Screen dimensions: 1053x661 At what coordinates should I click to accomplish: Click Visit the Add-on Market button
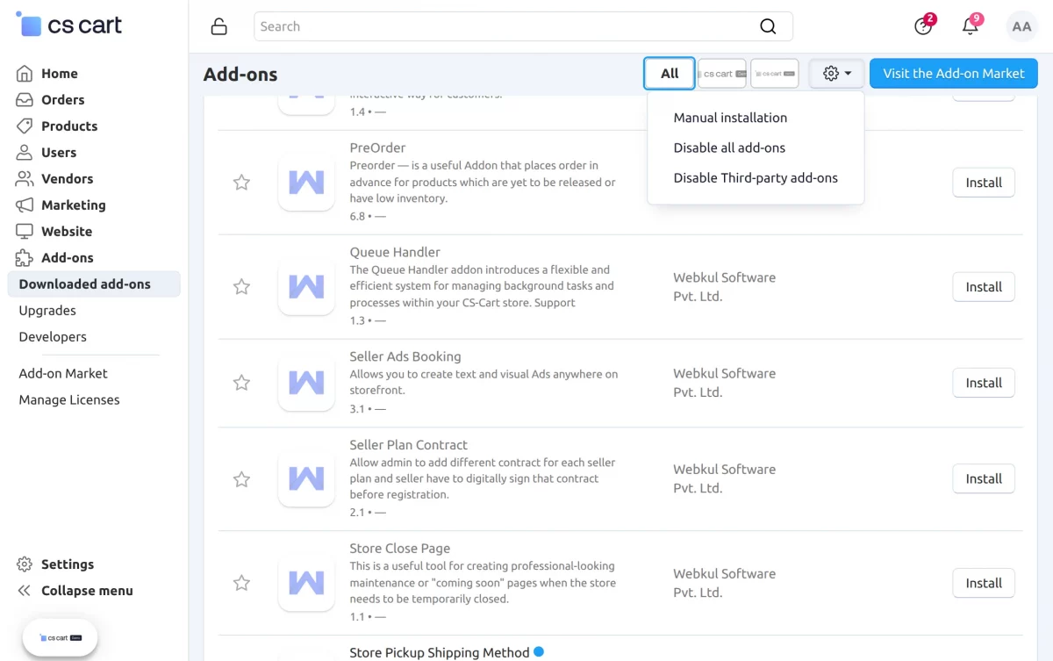pyautogui.click(x=954, y=74)
